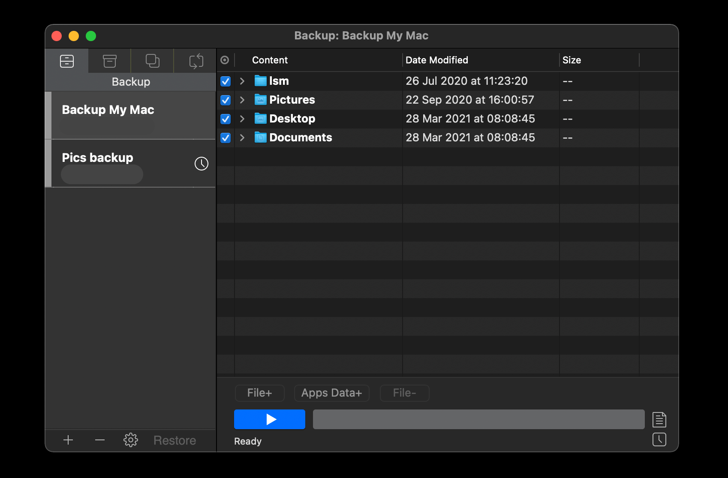
Task: Open the schedule clock for Pics backup
Action: click(202, 164)
